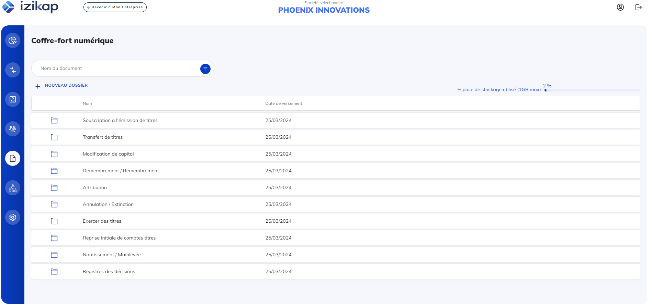Click folder icon for Nantissement / Mainlevée
652x307 pixels.
pyautogui.click(x=54, y=255)
